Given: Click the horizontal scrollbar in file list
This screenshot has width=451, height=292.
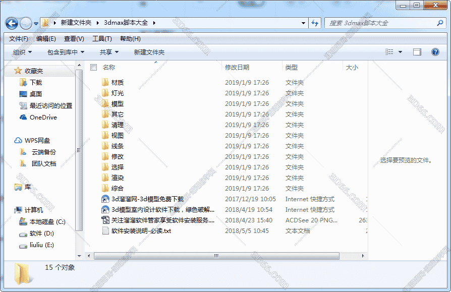Looking at the screenshot, I should coord(217,256).
